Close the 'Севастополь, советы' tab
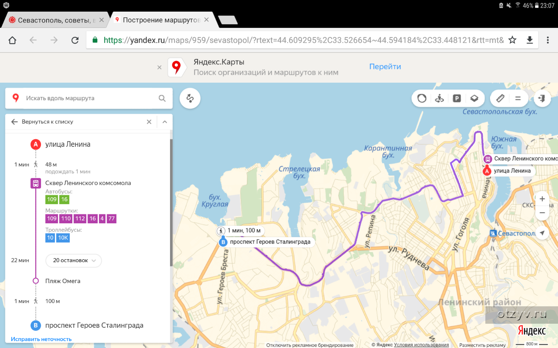 [101, 20]
